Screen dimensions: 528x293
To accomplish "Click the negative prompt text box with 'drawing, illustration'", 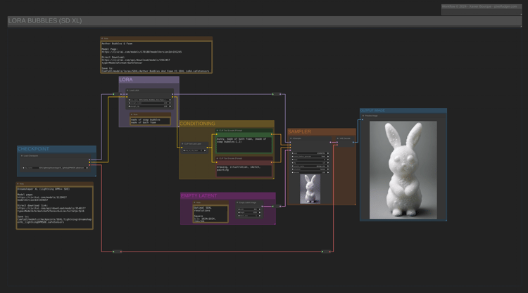I will (244, 169).
